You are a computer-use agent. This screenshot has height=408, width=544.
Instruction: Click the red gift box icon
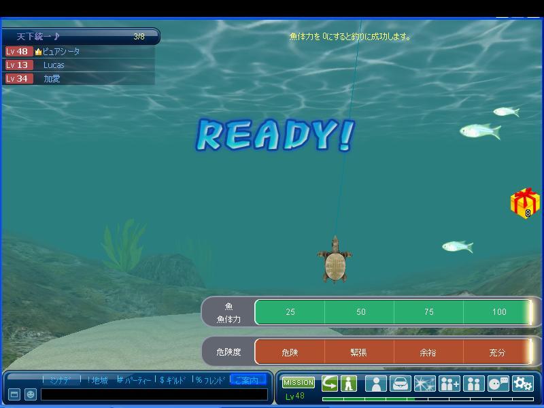tap(524, 204)
